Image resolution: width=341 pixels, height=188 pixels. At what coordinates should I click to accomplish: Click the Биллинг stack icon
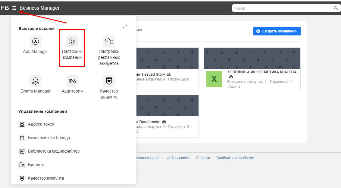22,165
